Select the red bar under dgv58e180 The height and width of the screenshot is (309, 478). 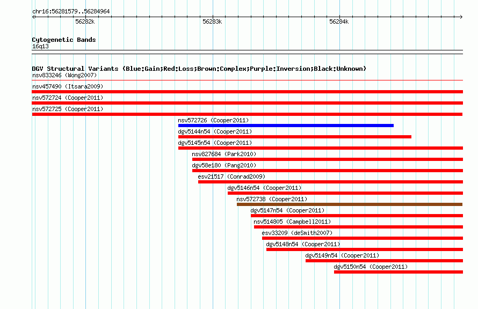[328, 171]
